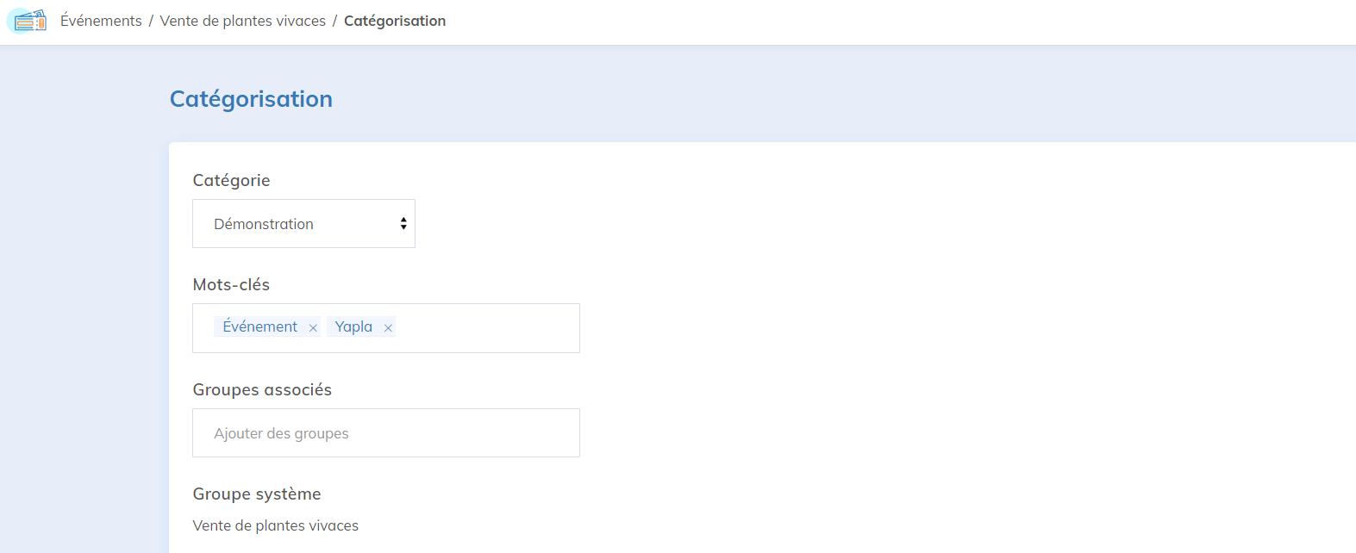Image resolution: width=1356 pixels, height=553 pixels.
Task: Click the Groupes associés label
Action: (262, 389)
